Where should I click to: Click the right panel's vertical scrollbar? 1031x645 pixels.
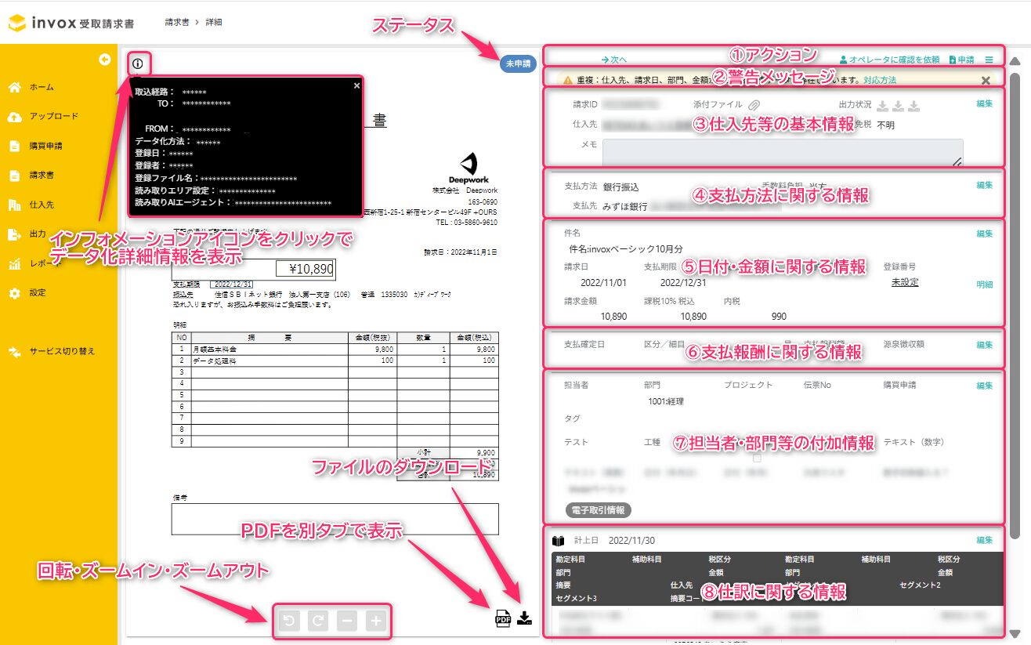coord(1015,313)
